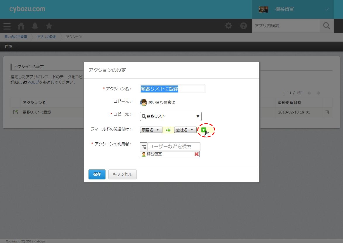Open the notifications bell
This screenshot has width=343, height=243.
coord(35,26)
